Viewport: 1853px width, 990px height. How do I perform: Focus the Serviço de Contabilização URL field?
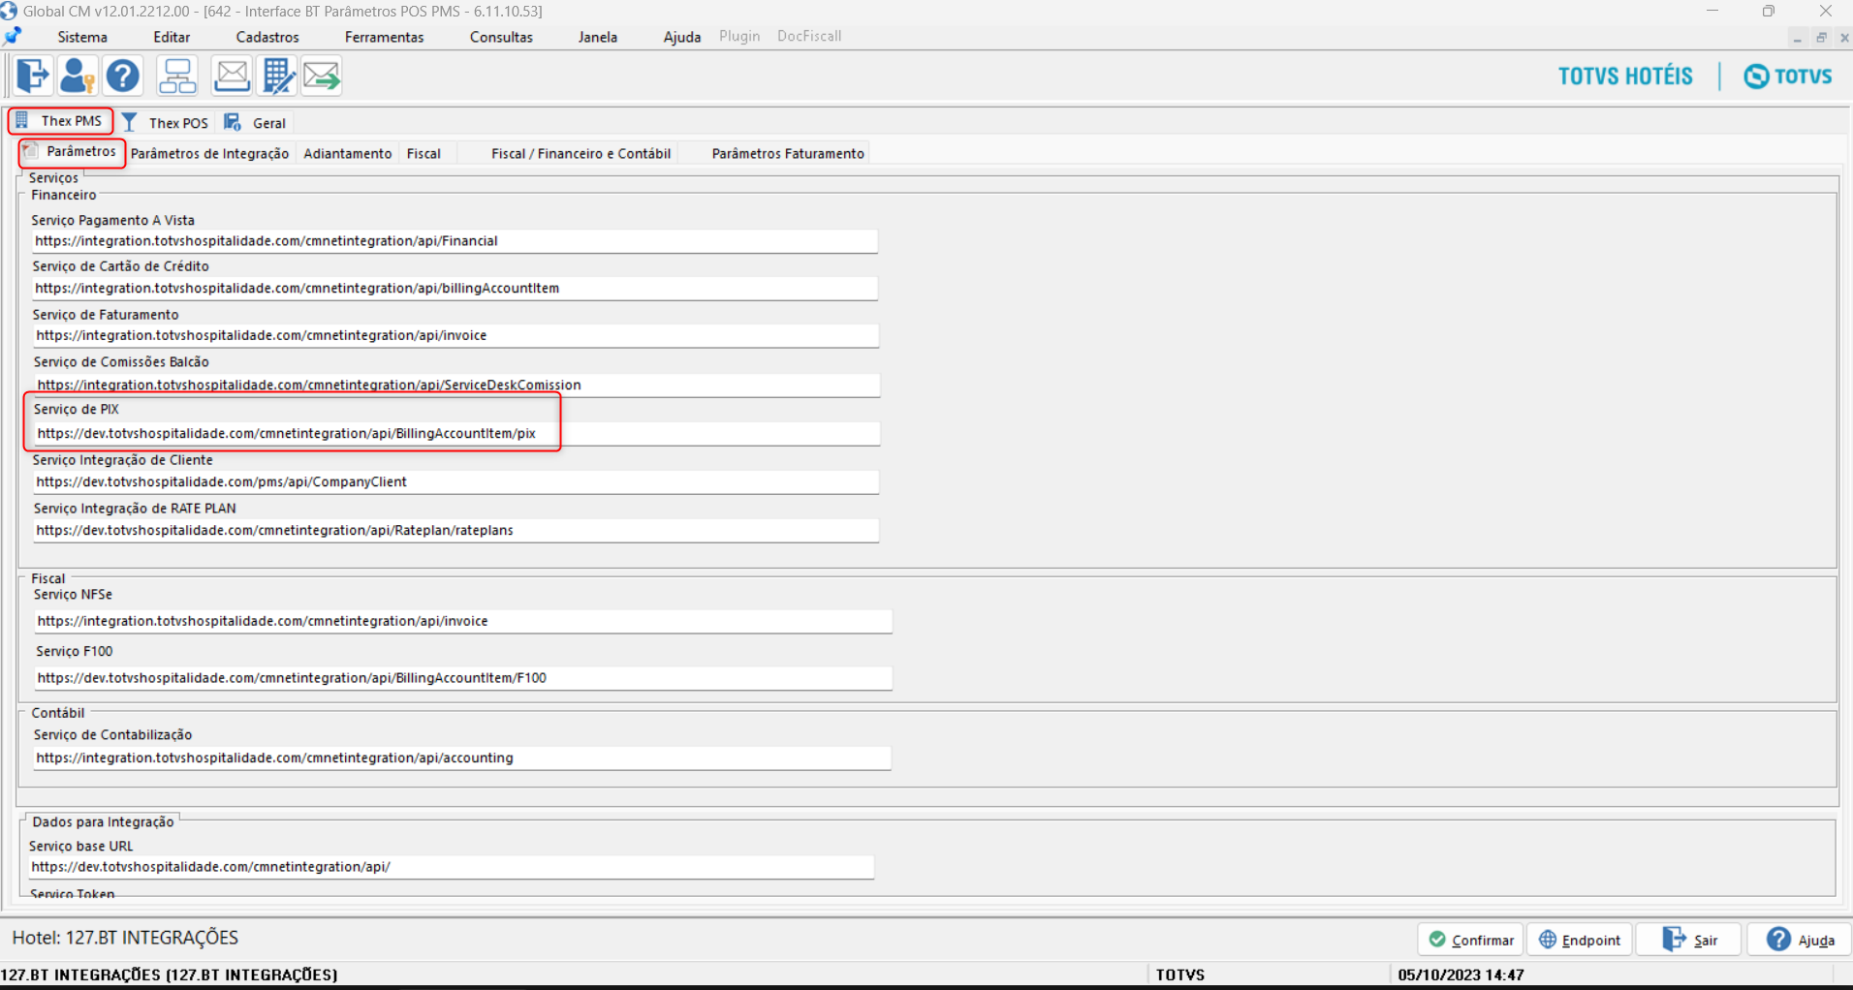pos(461,758)
